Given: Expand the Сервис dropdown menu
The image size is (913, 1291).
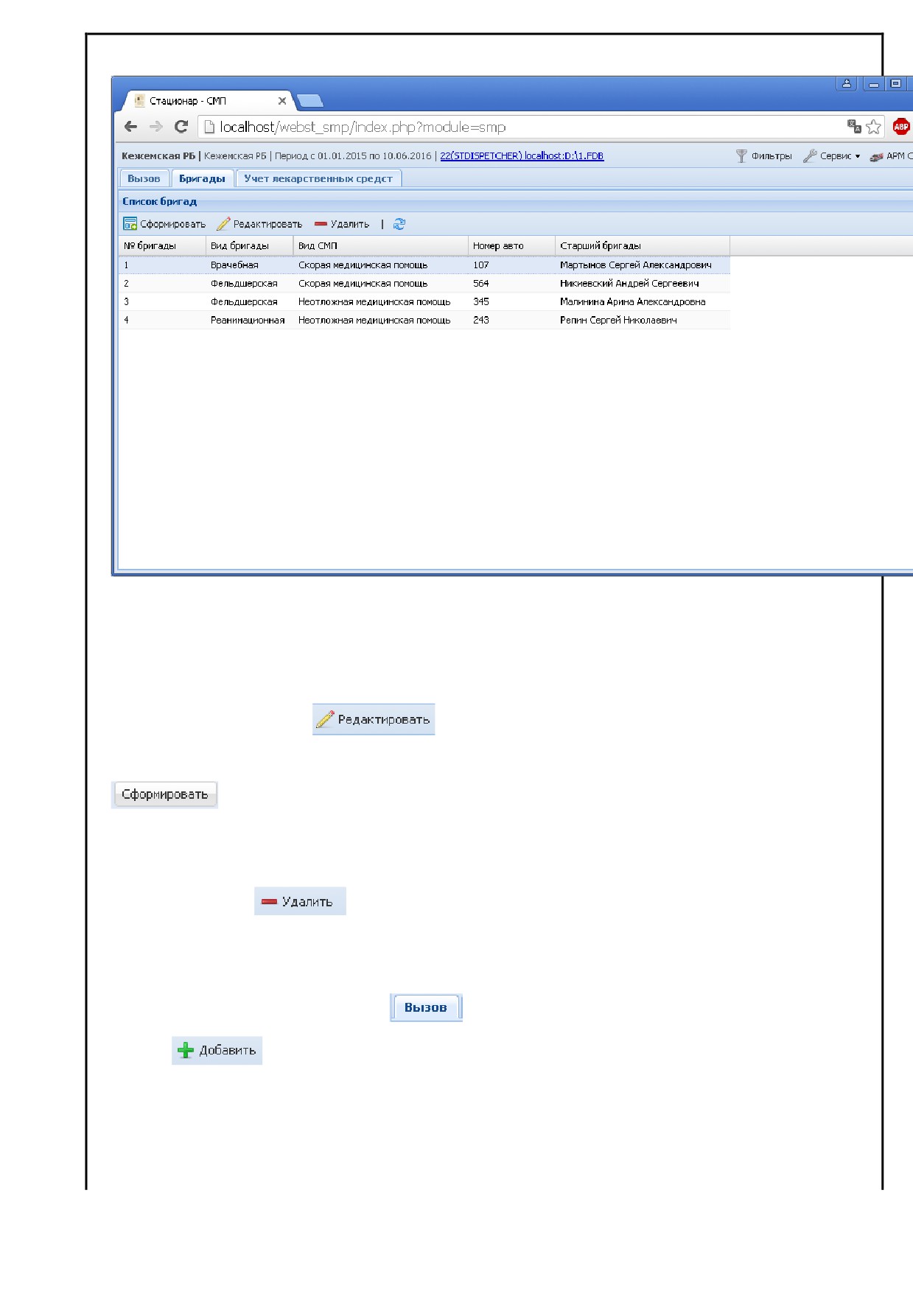Looking at the screenshot, I should pos(832,155).
